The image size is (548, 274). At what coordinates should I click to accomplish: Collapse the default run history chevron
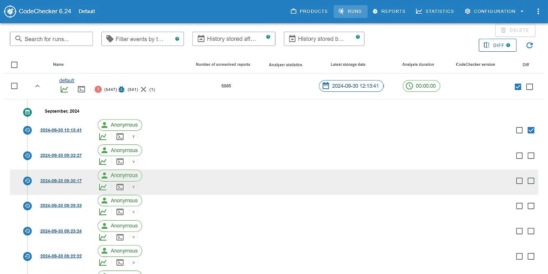[x=37, y=86]
